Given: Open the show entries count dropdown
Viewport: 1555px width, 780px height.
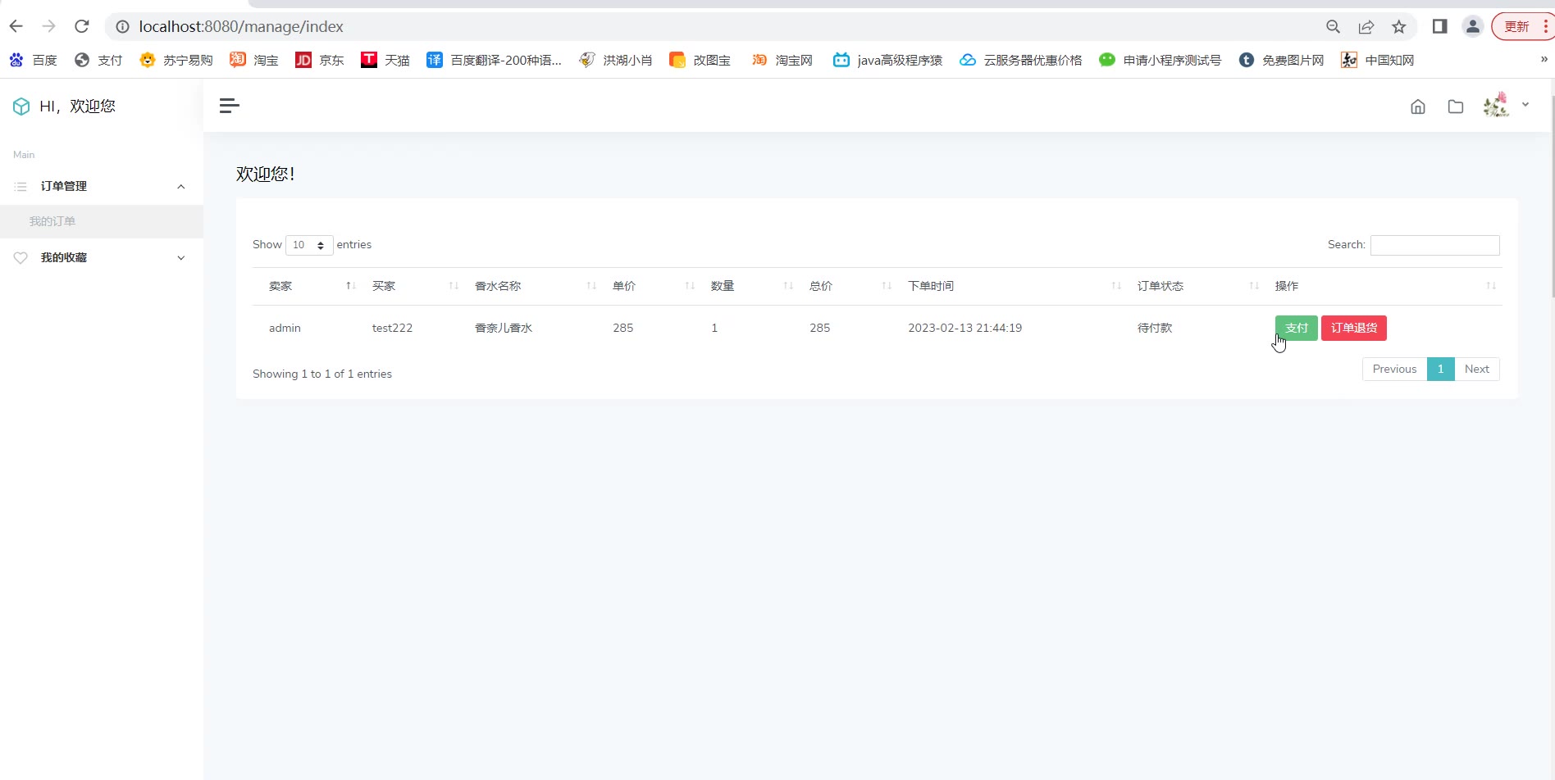Looking at the screenshot, I should 309,245.
